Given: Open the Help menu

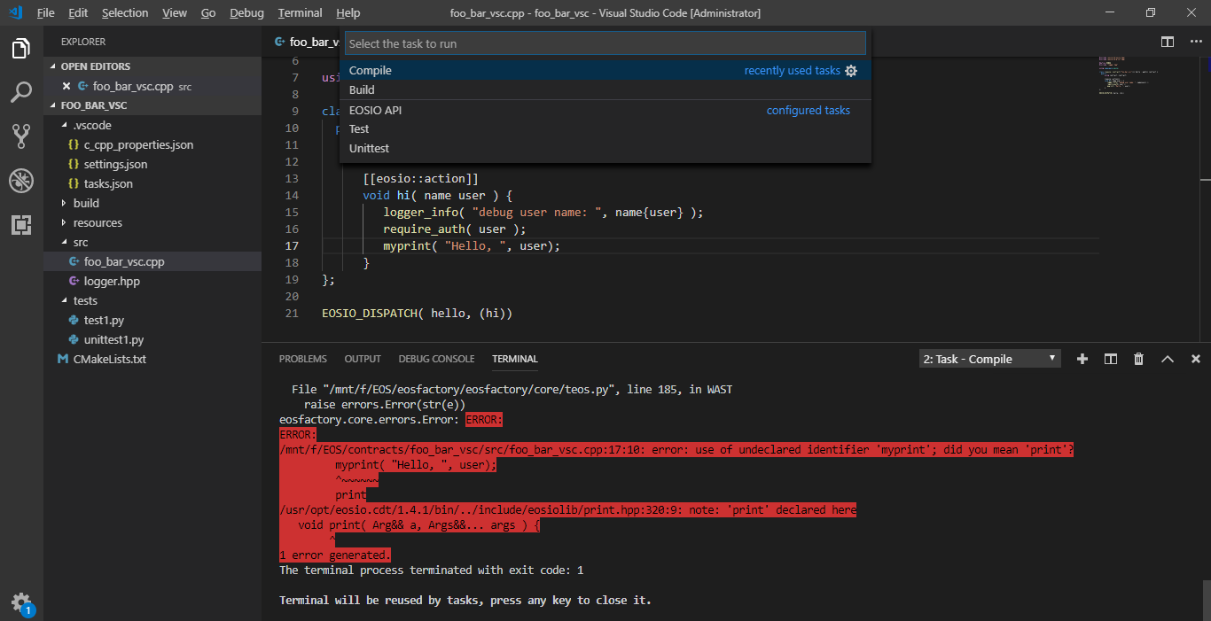Looking at the screenshot, I should click(348, 13).
